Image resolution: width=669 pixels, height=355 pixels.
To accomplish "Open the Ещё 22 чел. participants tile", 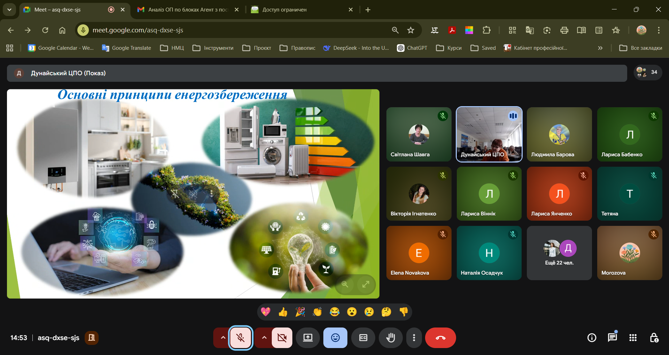I will (559, 253).
